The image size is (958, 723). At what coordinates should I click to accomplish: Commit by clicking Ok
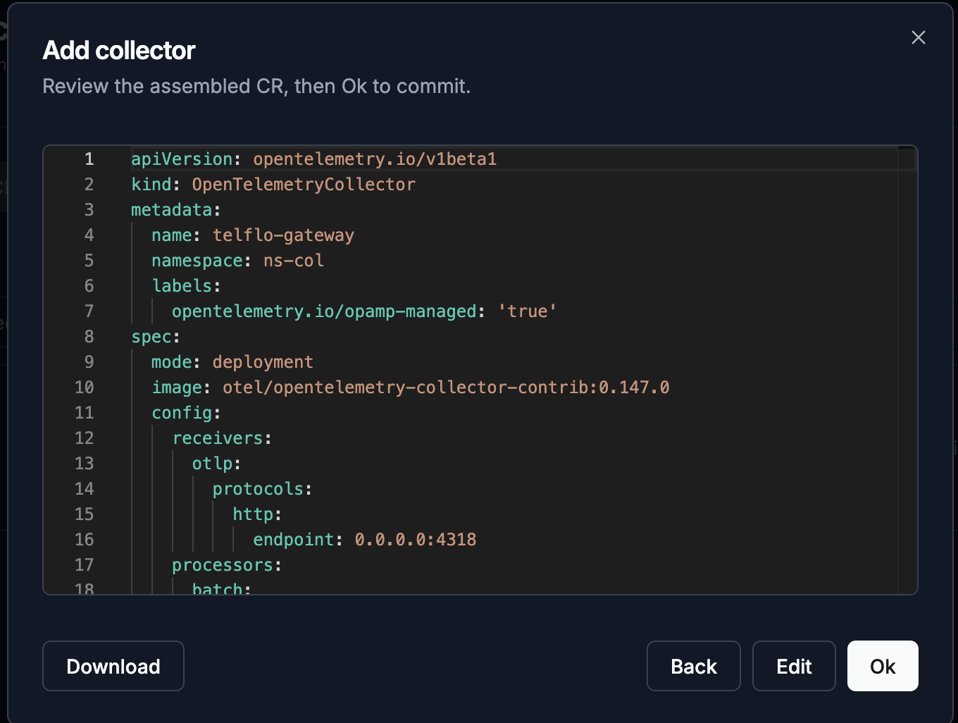(x=883, y=666)
